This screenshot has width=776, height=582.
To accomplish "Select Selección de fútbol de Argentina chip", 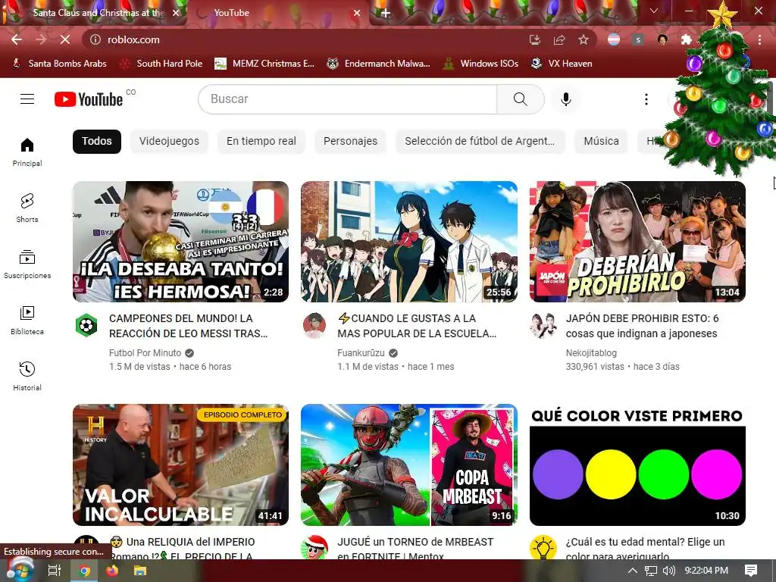I will coord(480,141).
